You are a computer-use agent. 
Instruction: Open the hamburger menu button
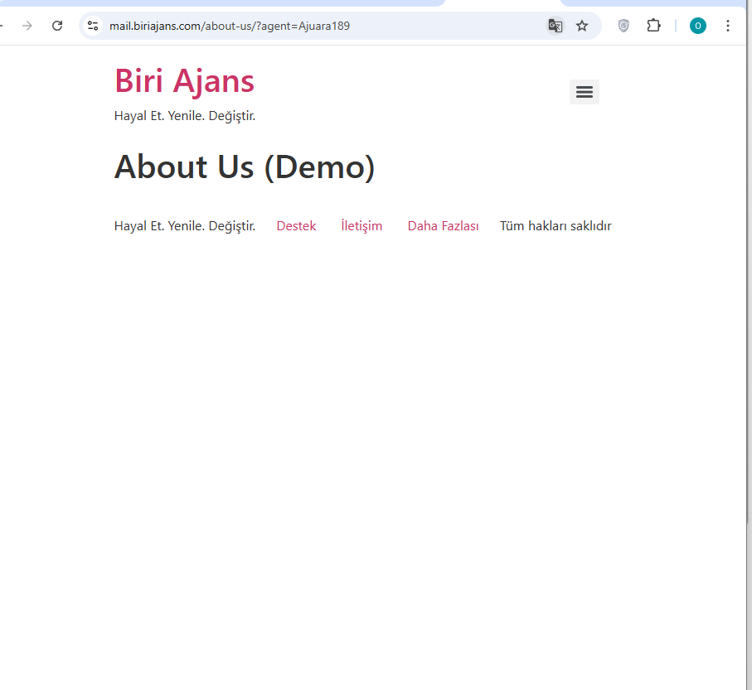point(585,91)
